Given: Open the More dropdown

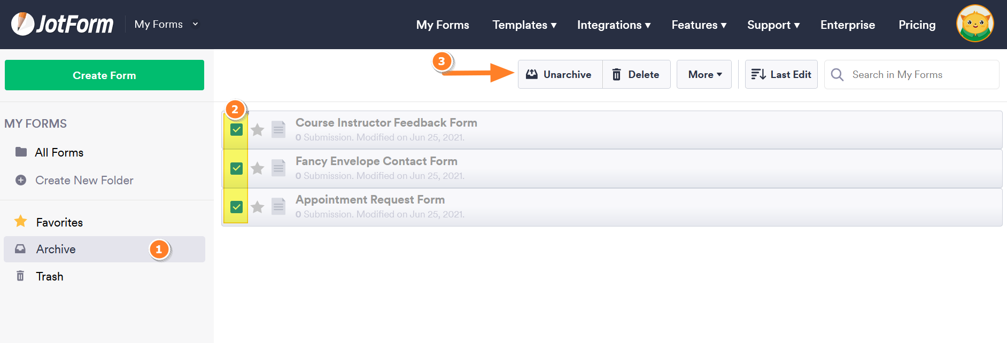Looking at the screenshot, I should 704,74.
